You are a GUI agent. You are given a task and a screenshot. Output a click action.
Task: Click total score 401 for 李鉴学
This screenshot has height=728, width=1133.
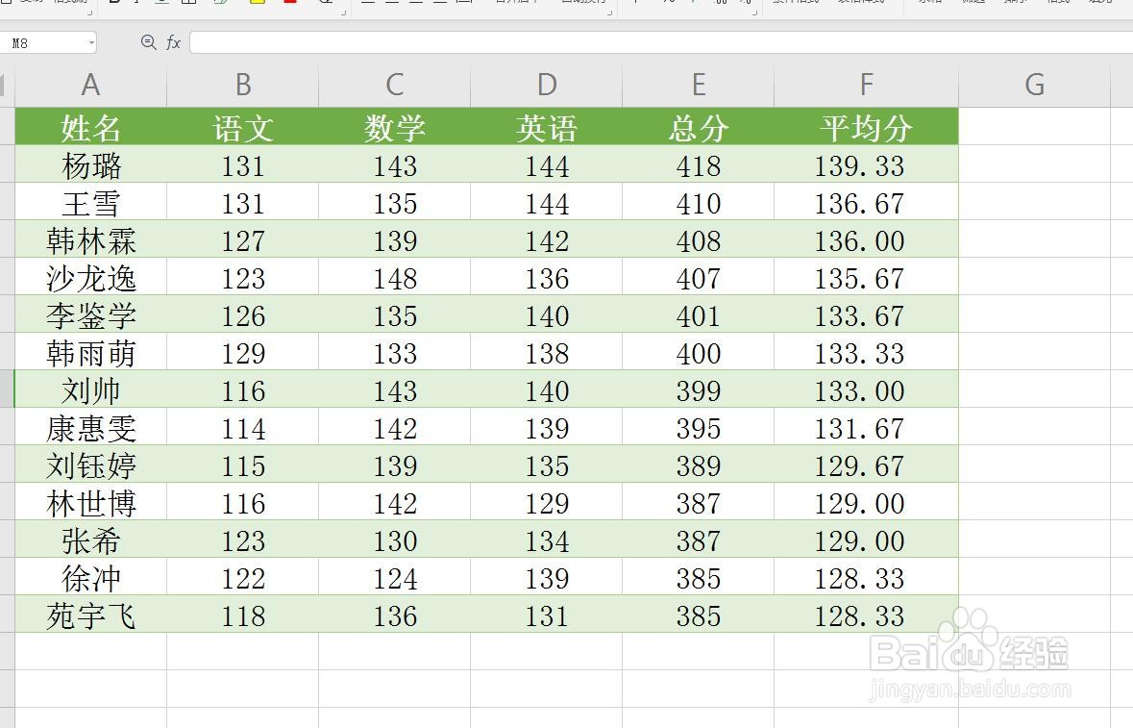click(x=698, y=314)
